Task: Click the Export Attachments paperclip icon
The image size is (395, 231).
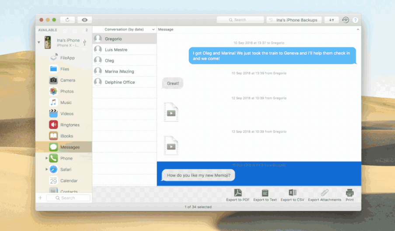Action: click(324, 193)
